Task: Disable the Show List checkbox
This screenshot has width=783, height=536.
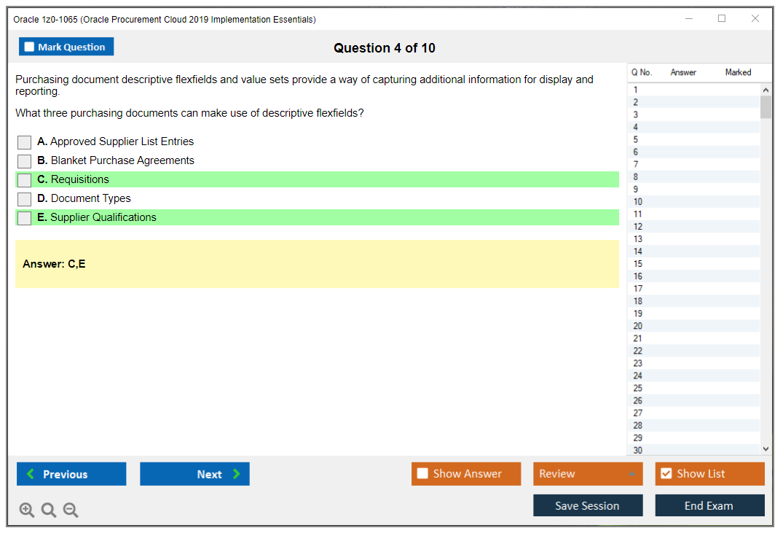Action: [x=666, y=474]
